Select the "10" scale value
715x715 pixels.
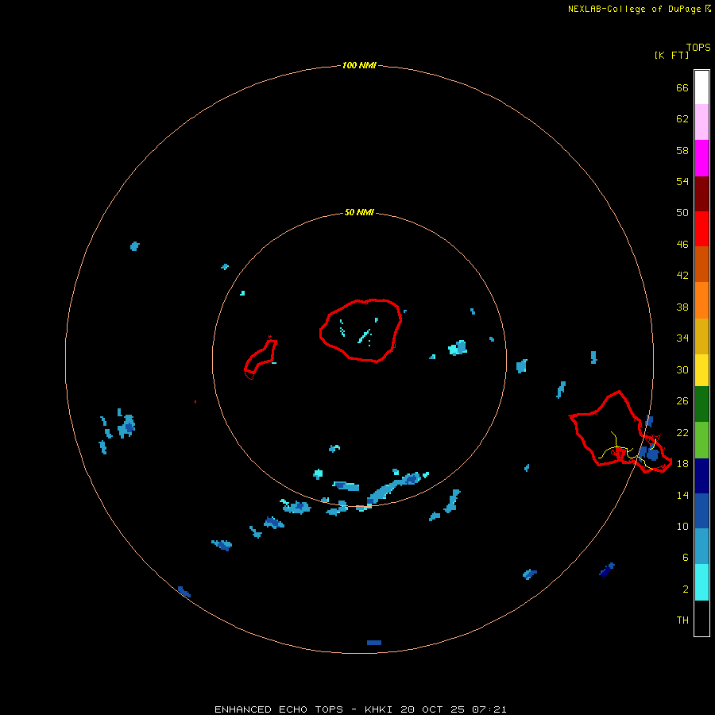pyautogui.click(x=682, y=526)
